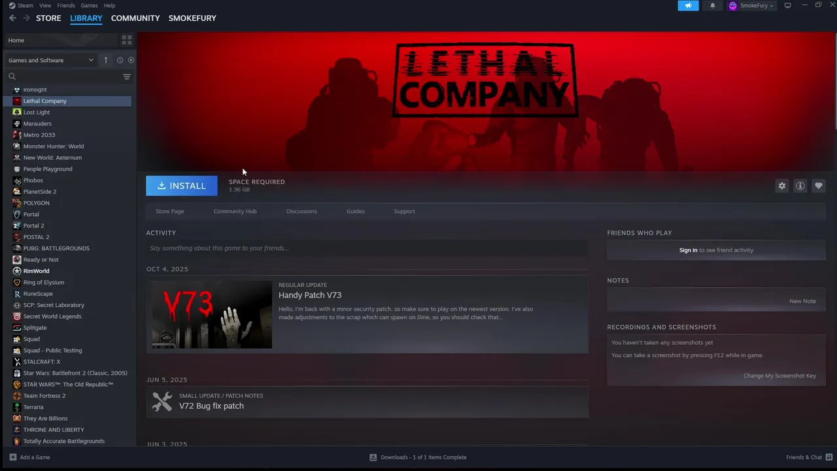Add Lethal Company to favorites heart
The height and width of the screenshot is (471, 837).
click(x=818, y=186)
